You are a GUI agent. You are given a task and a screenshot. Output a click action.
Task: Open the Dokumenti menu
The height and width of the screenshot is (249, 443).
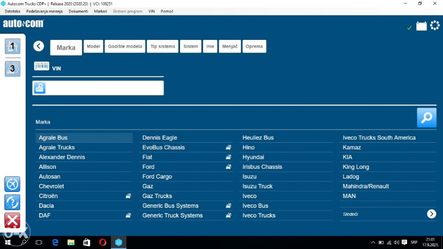point(78,11)
